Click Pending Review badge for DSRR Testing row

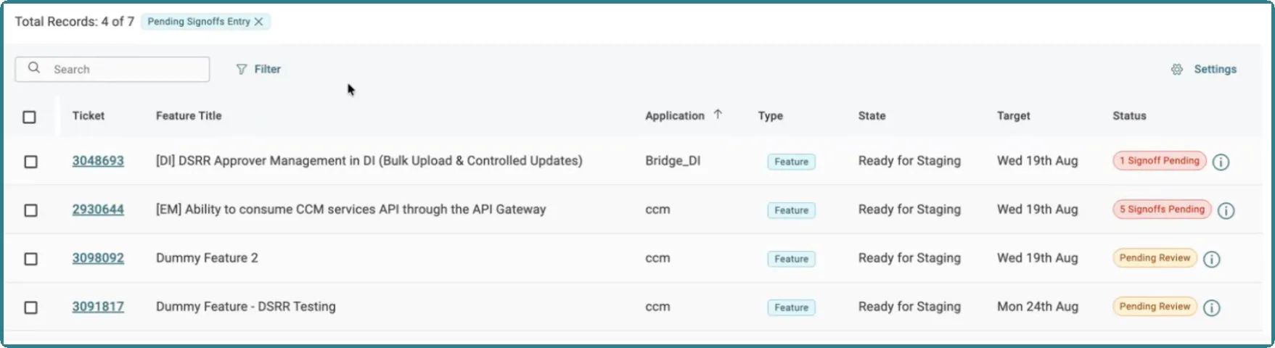click(1155, 307)
